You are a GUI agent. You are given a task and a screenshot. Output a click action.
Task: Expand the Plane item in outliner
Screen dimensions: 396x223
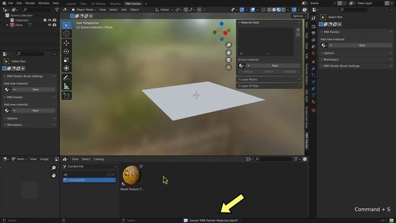click(x=7, y=25)
